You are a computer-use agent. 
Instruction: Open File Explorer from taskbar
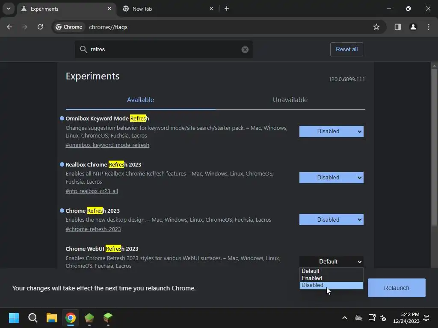(x=52, y=318)
